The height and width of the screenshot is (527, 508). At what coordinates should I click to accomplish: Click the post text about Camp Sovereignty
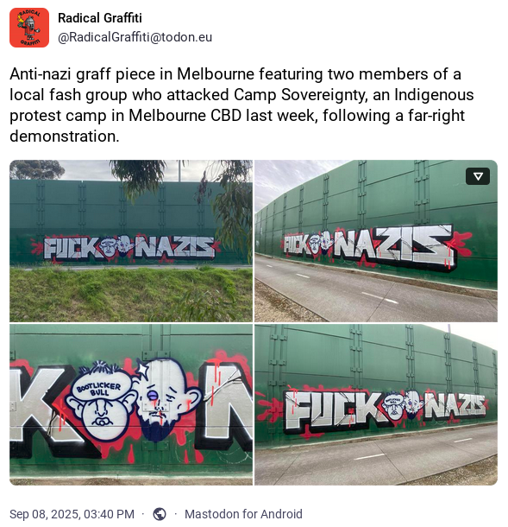point(241,105)
